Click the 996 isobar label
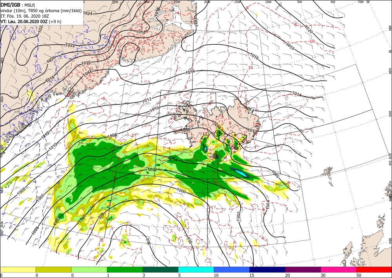392x278 pixels. point(148,241)
